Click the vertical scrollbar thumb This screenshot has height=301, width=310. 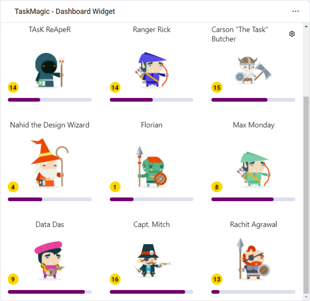point(306,195)
